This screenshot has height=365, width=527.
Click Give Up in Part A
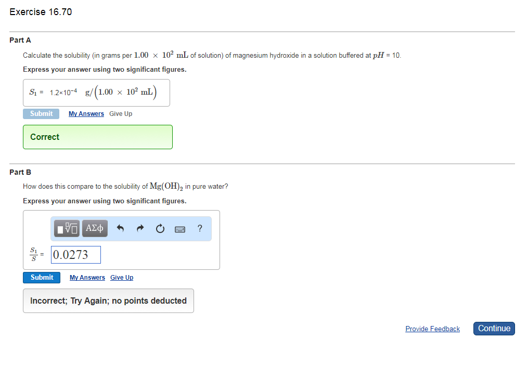(120, 113)
